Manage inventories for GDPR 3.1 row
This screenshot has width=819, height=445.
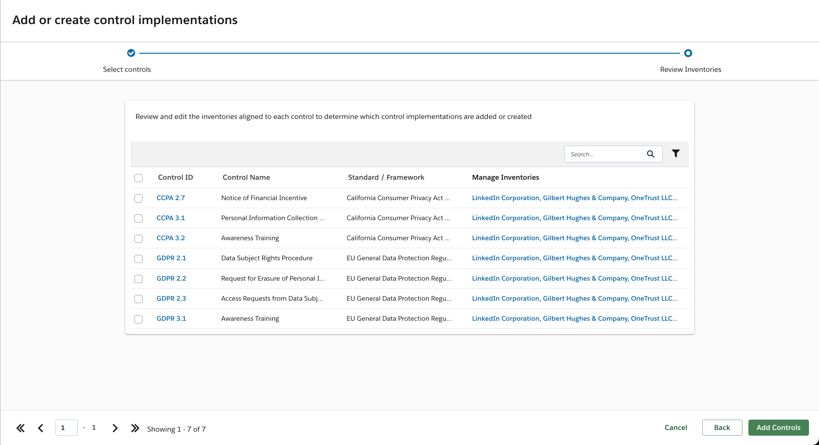tap(575, 318)
